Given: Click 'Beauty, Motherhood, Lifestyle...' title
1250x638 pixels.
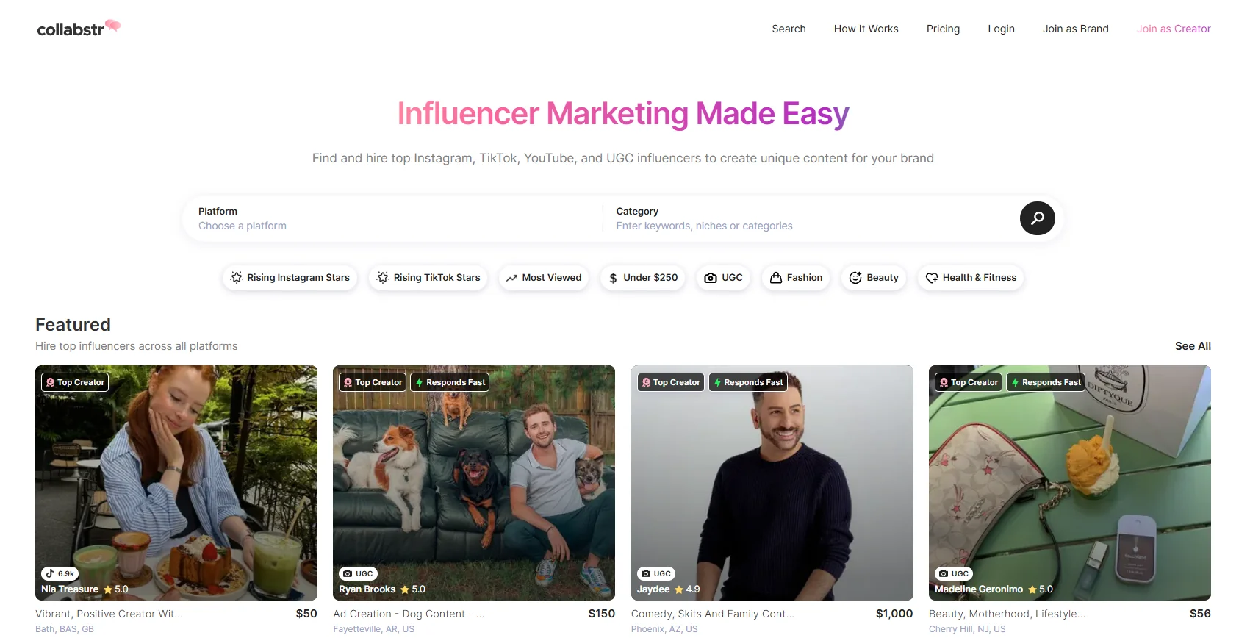Looking at the screenshot, I should coord(1007,614).
